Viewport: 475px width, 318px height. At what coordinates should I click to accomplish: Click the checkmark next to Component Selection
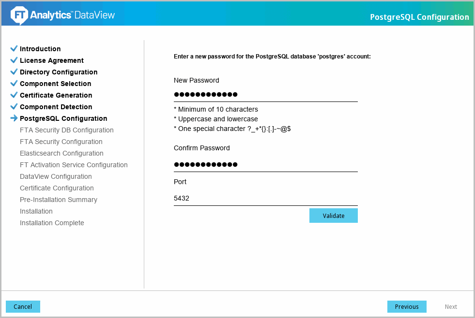14,84
